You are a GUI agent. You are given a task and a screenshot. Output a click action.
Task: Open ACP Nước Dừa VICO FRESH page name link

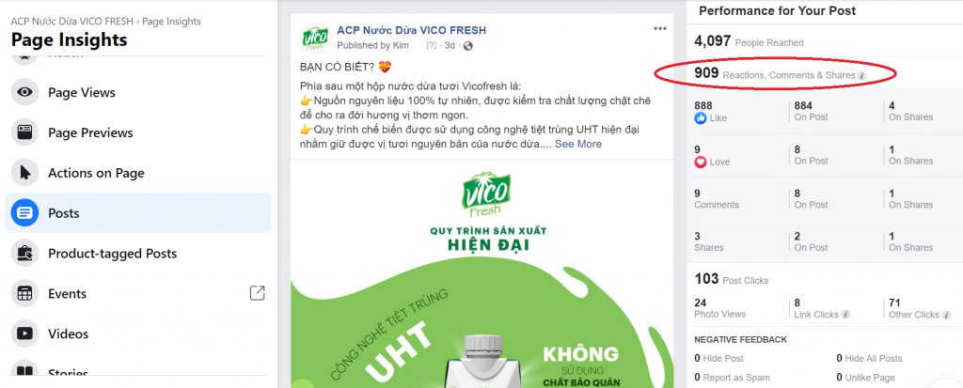pyautogui.click(x=412, y=30)
